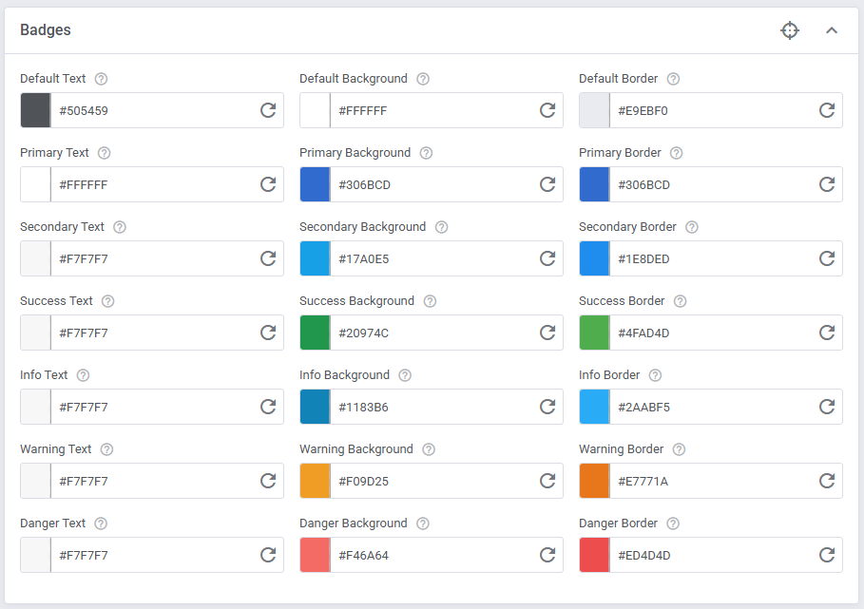
Task: Open the Warning Border orange swatch
Action: point(594,481)
